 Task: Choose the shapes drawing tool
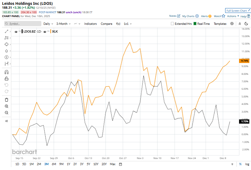point(6,44)
